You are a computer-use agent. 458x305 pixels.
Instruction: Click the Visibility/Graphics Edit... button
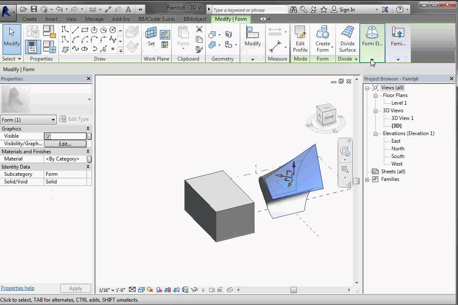[65, 144]
